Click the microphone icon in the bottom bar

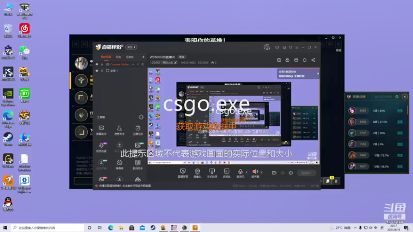[240, 172]
